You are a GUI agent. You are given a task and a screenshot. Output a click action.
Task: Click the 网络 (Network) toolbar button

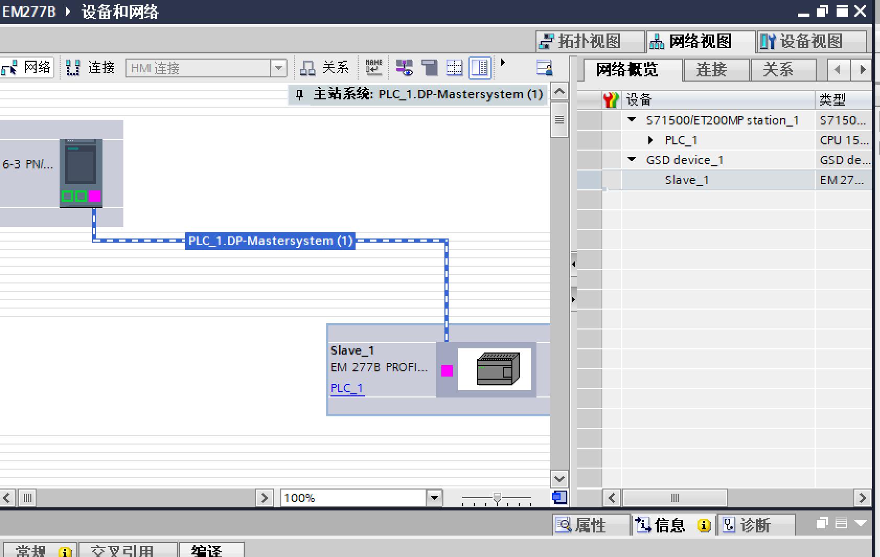26,67
